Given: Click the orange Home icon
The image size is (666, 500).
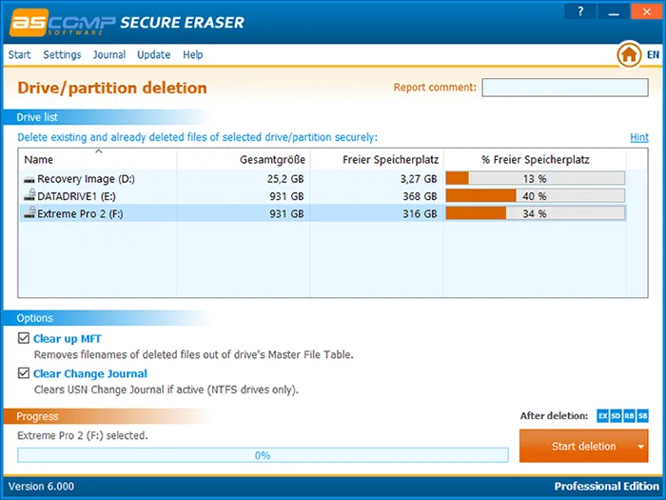Looking at the screenshot, I should pyautogui.click(x=628, y=55).
